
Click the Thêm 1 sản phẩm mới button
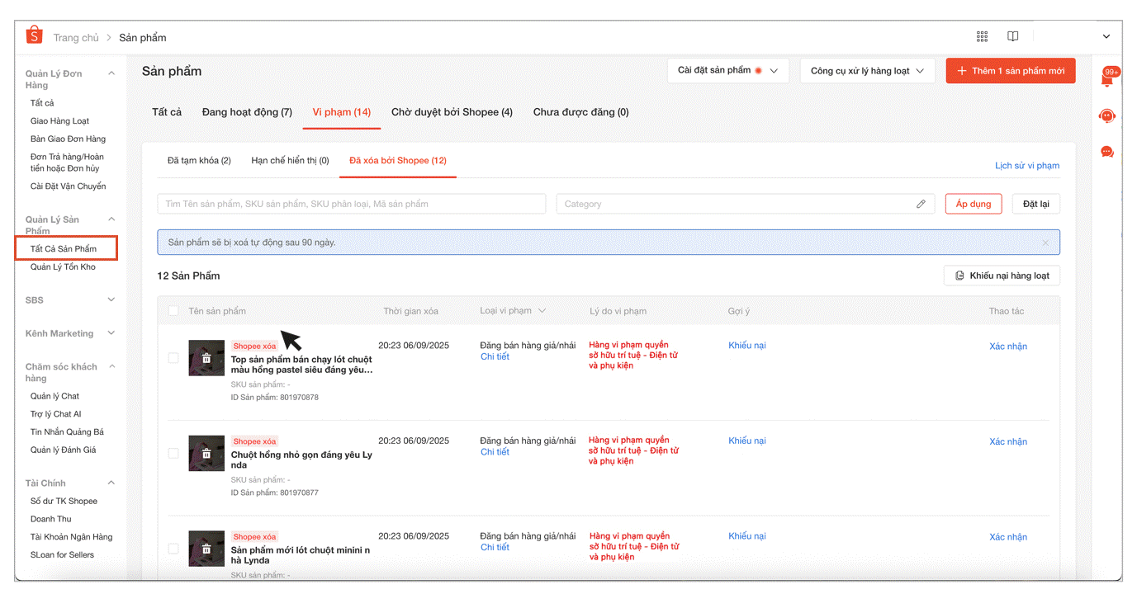tap(1010, 71)
